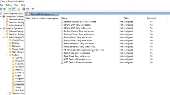This screenshot has width=170, height=95.
Task: Select Custom Classes: Deny write access policy
Action: [x=79, y=34]
